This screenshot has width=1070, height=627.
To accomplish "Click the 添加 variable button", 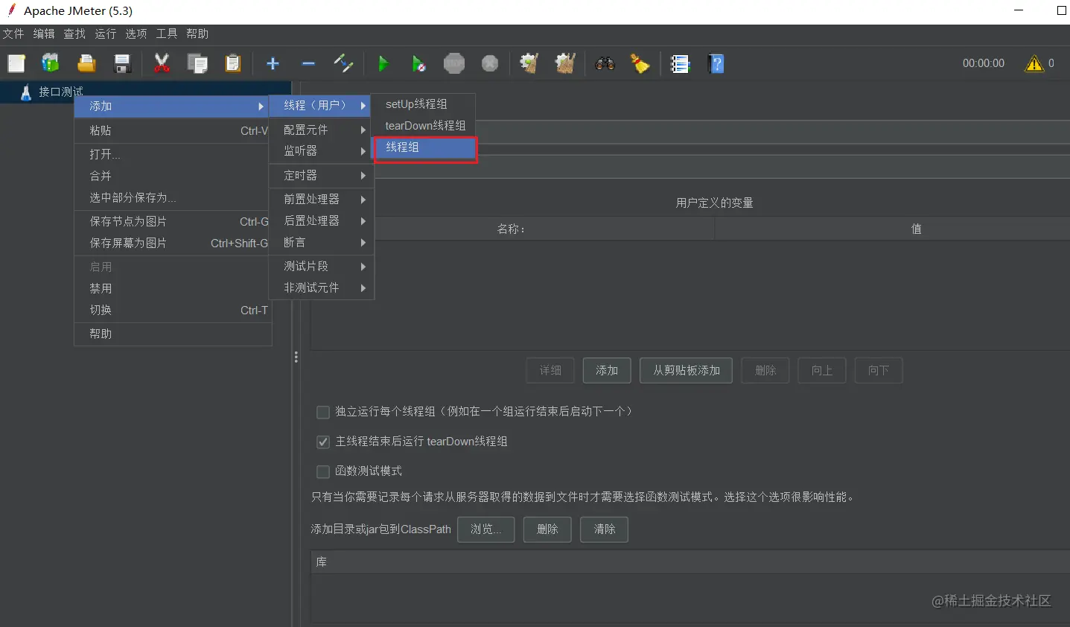I will (x=607, y=371).
